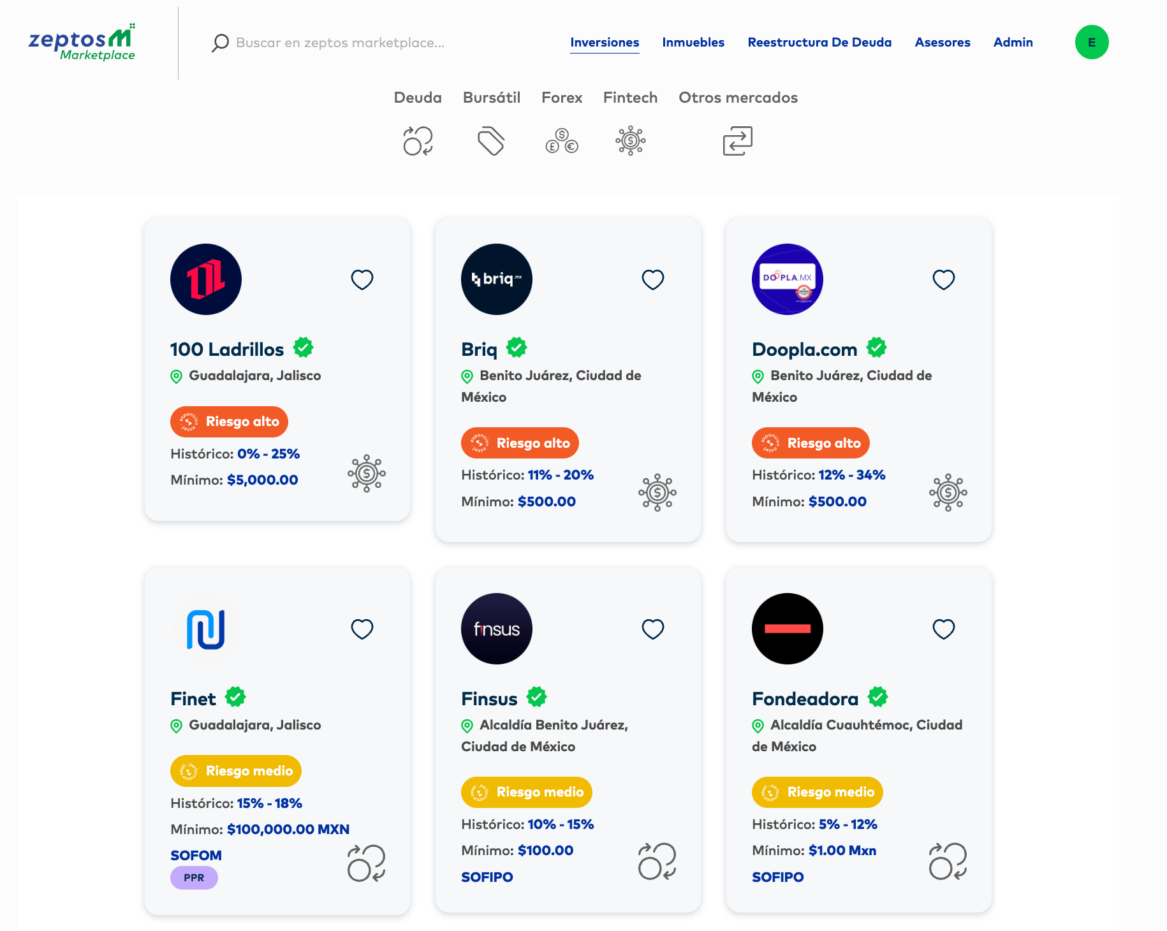Like Fondeadora using its heart icon

(x=943, y=629)
